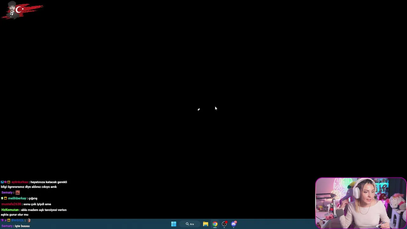Open File Explorer from the taskbar
Image resolution: width=407 pixels, height=229 pixels.
(x=206, y=224)
